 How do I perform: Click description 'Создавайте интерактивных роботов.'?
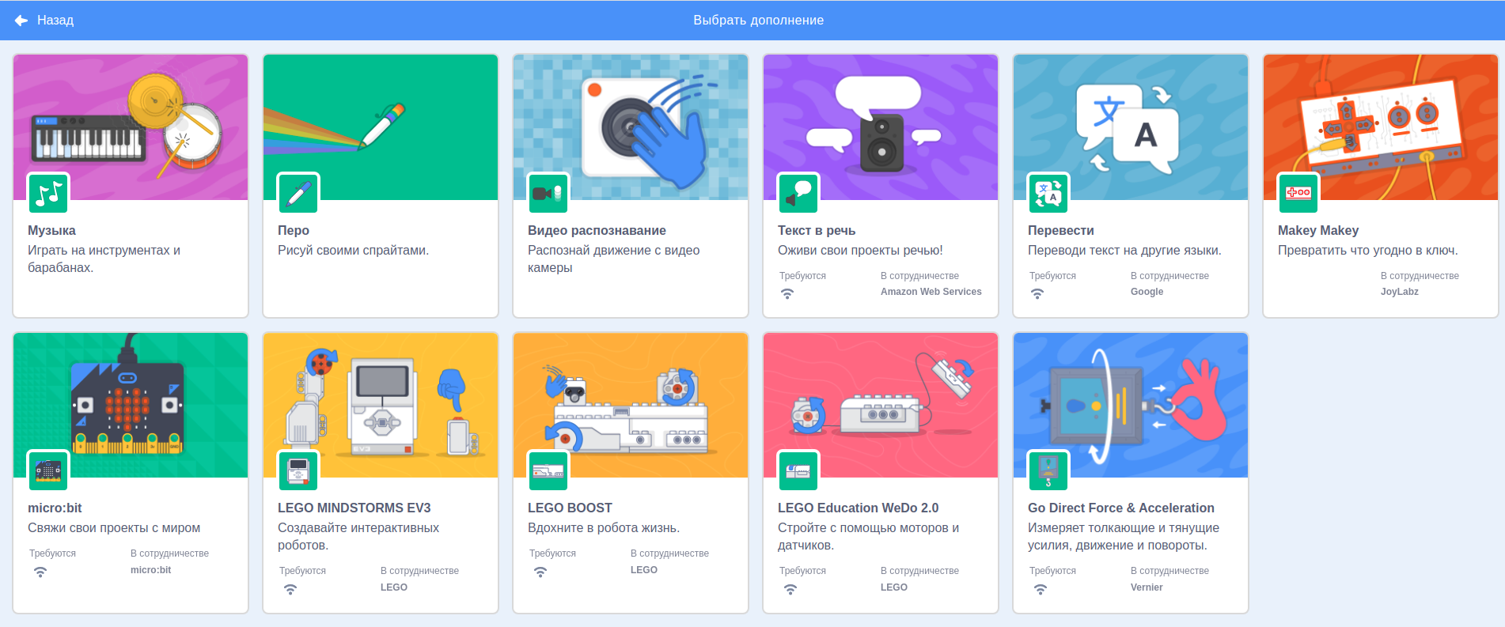coord(358,536)
